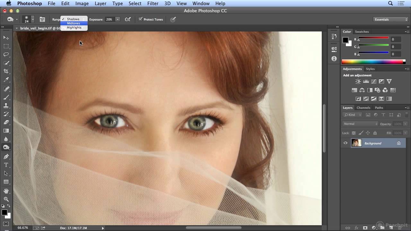
Task: Open the Essentials workspace dropdown
Action: [x=391, y=20]
